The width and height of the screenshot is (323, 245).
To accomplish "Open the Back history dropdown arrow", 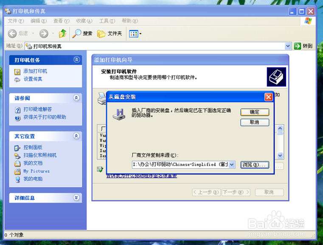I will click(x=33, y=33).
